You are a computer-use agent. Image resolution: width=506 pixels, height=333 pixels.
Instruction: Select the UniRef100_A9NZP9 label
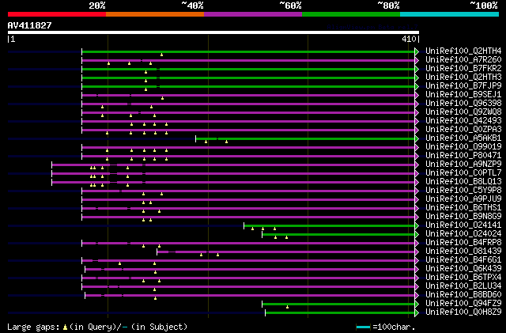[463, 164]
